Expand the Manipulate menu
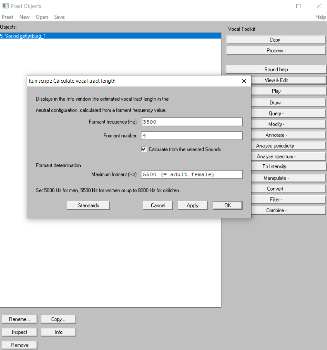The height and width of the screenshot is (350, 327). point(289,178)
